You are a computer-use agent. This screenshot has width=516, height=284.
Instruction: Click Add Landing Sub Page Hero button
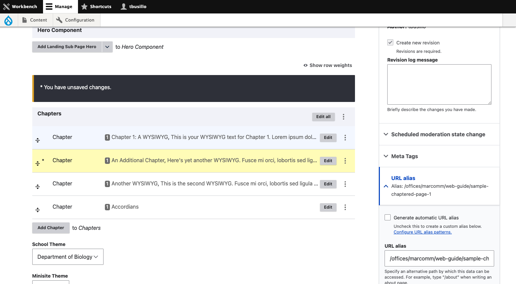pyautogui.click(x=67, y=47)
